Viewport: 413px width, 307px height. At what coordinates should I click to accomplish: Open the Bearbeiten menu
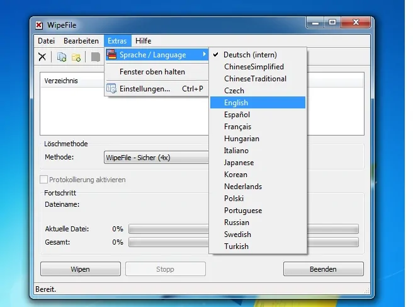81,41
